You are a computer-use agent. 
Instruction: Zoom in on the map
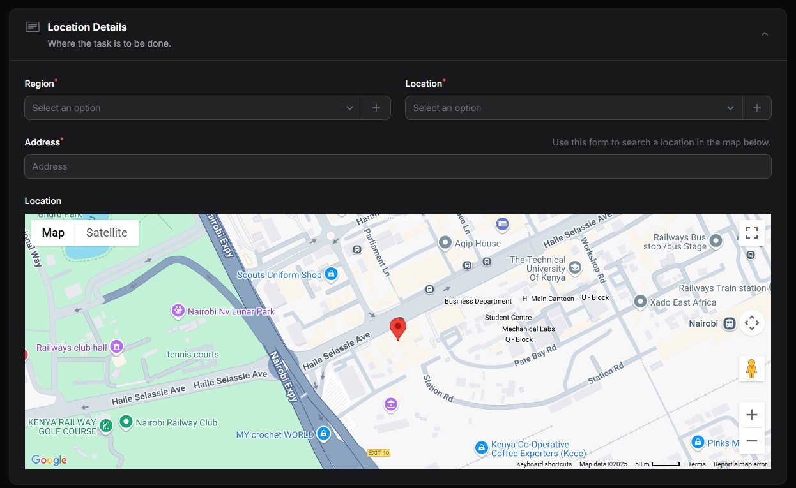coord(752,415)
